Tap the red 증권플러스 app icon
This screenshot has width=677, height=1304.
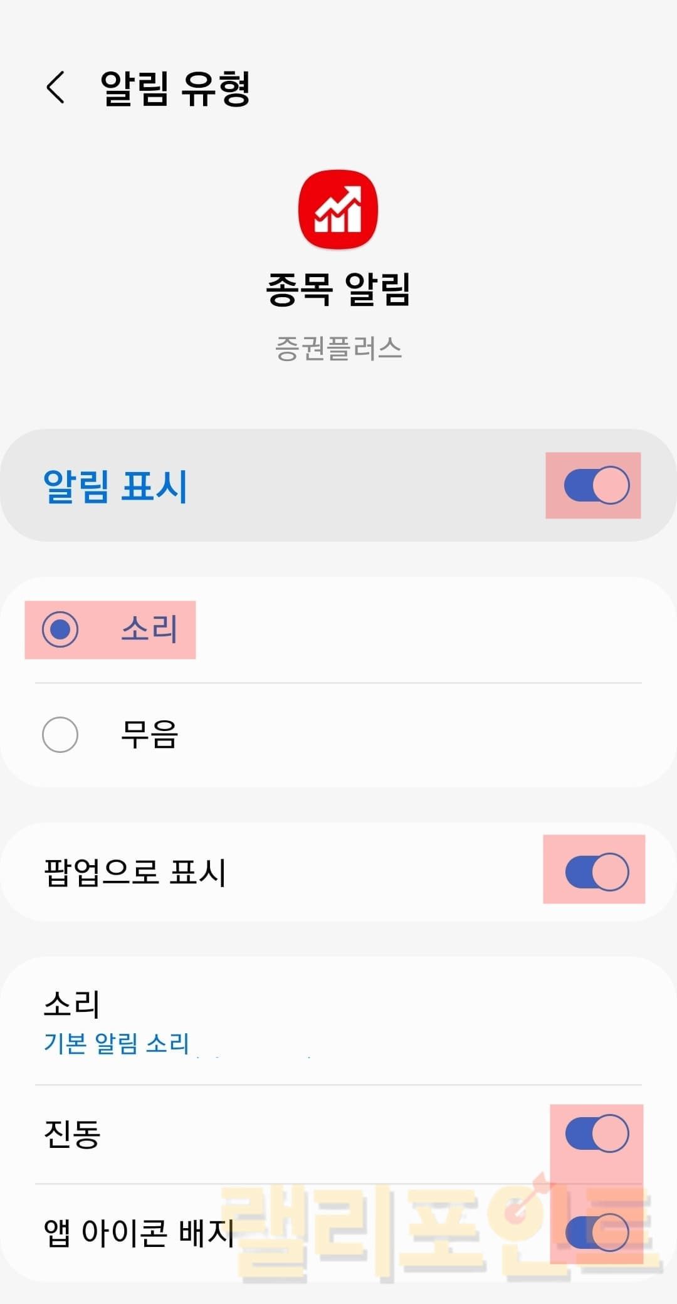(338, 209)
